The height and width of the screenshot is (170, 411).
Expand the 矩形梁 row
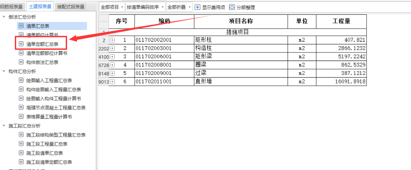(x=112, y=57)
